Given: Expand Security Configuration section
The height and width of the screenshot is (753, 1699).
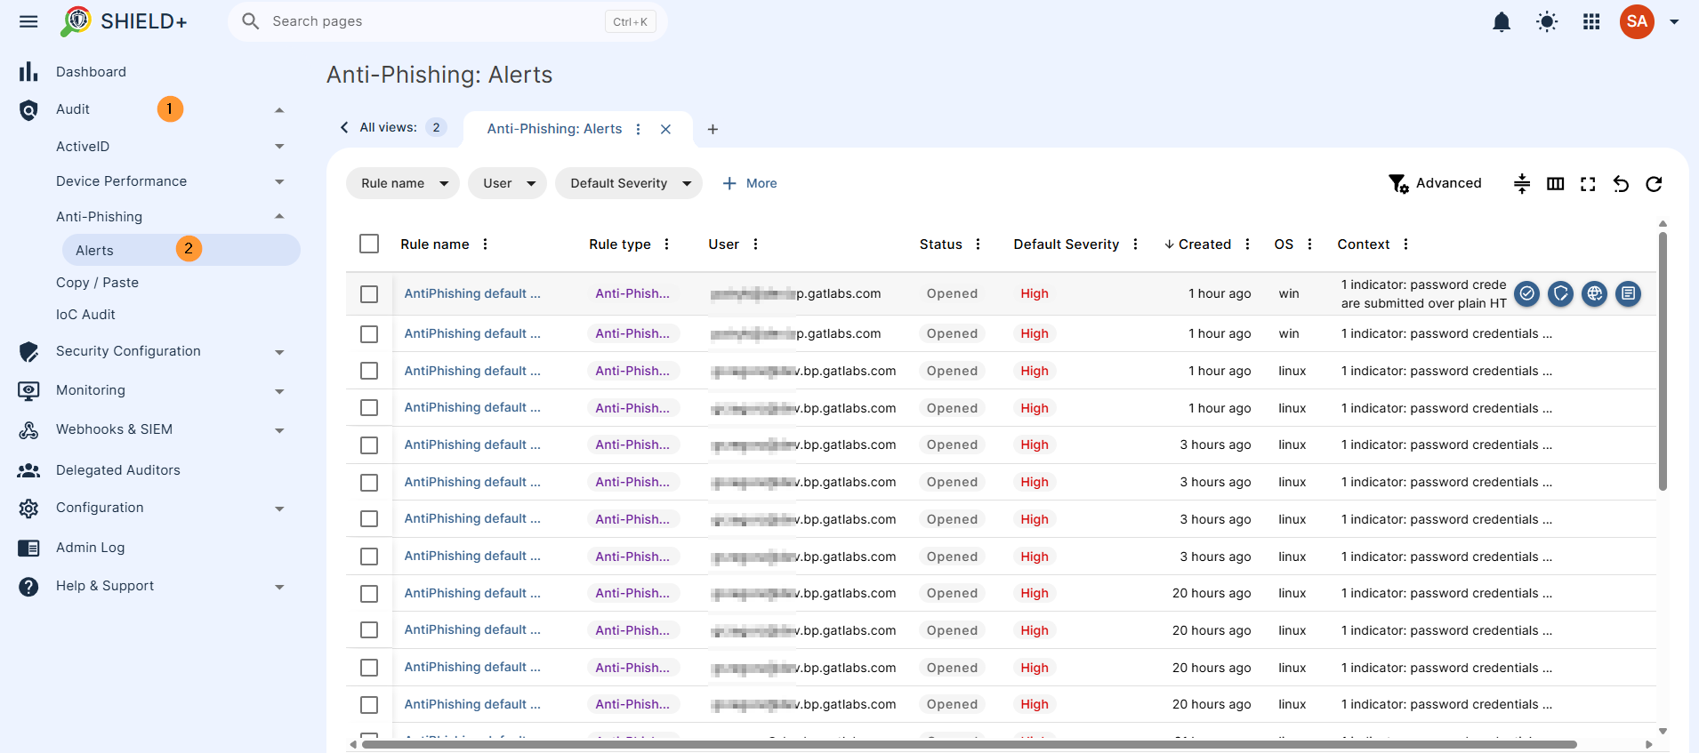Looking at the screenshot, I should click(279, 352).
